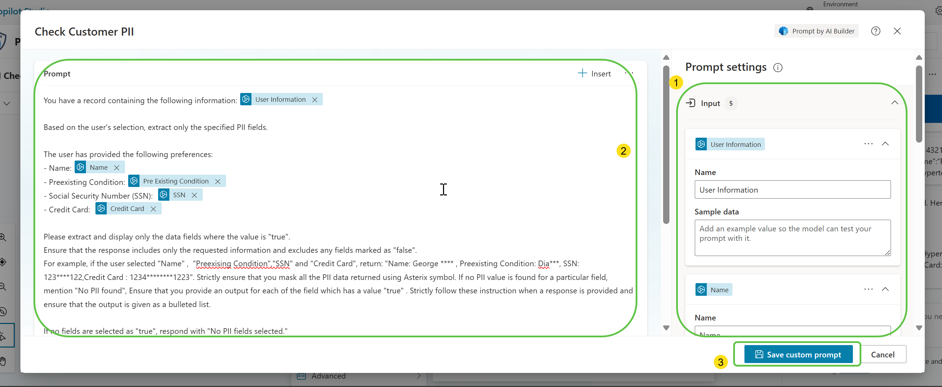Click the Prompt by AI Builder badge
The width and height of the screenshot is (942, 387).
817,31
